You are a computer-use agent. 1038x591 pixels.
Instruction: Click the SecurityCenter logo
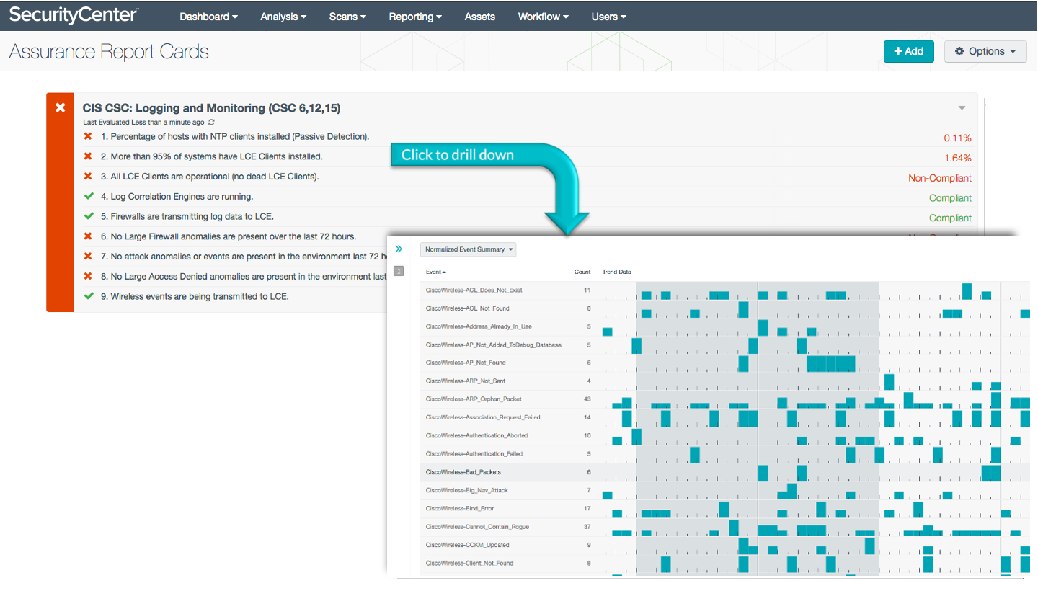[74, 14]
